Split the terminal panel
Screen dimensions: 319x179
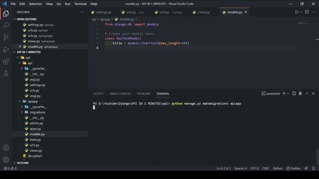pyautogui.click(x=294, y=93)
